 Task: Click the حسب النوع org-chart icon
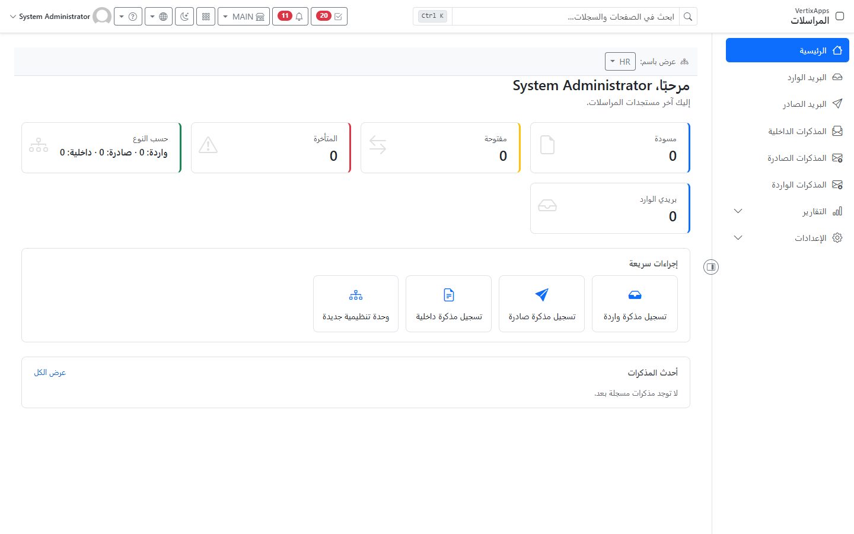[x=39, y=145]
